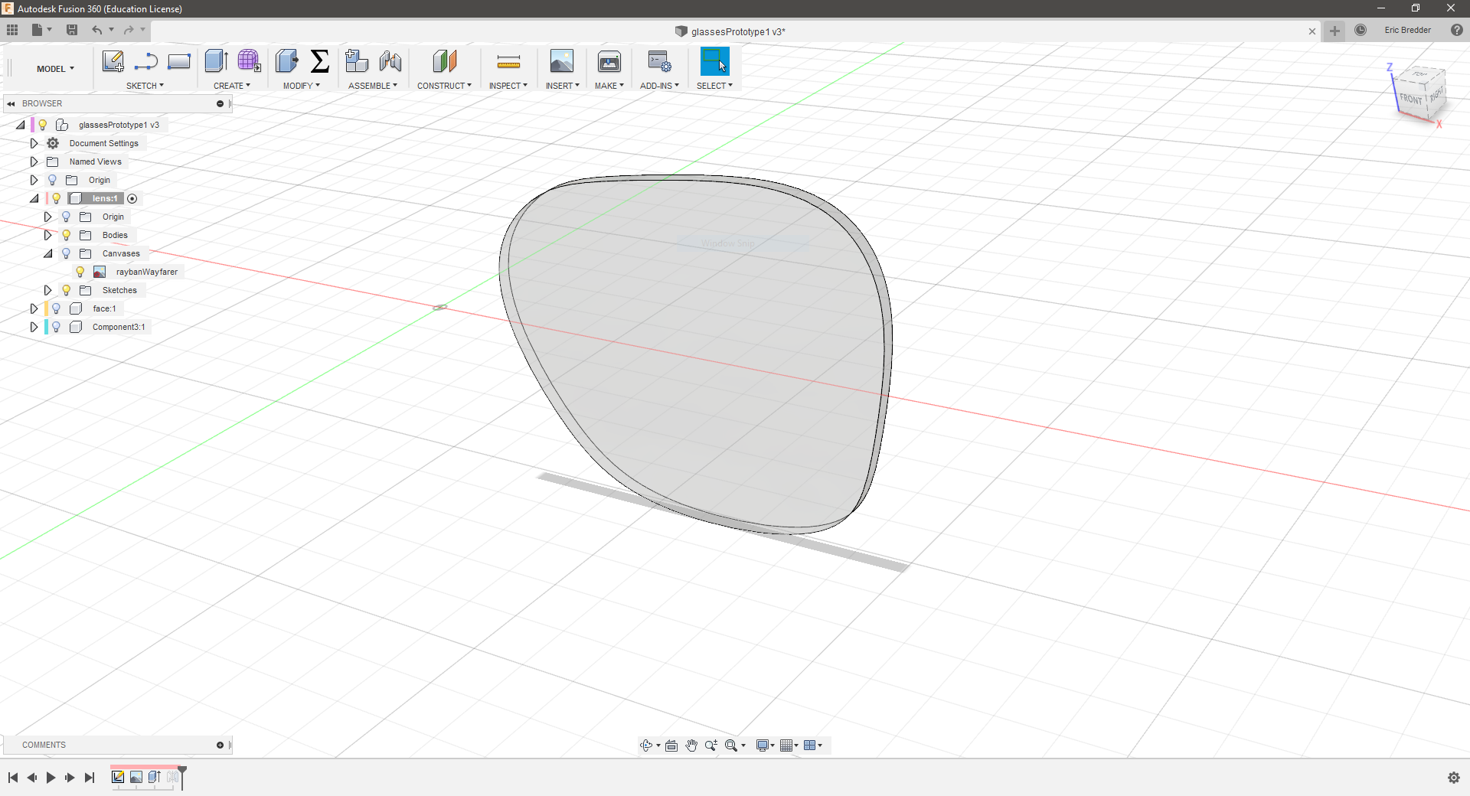This screenshot has width=1470, height=796.
Task: Select the Extrude tool icon
Action: click(x=216, y=61)
